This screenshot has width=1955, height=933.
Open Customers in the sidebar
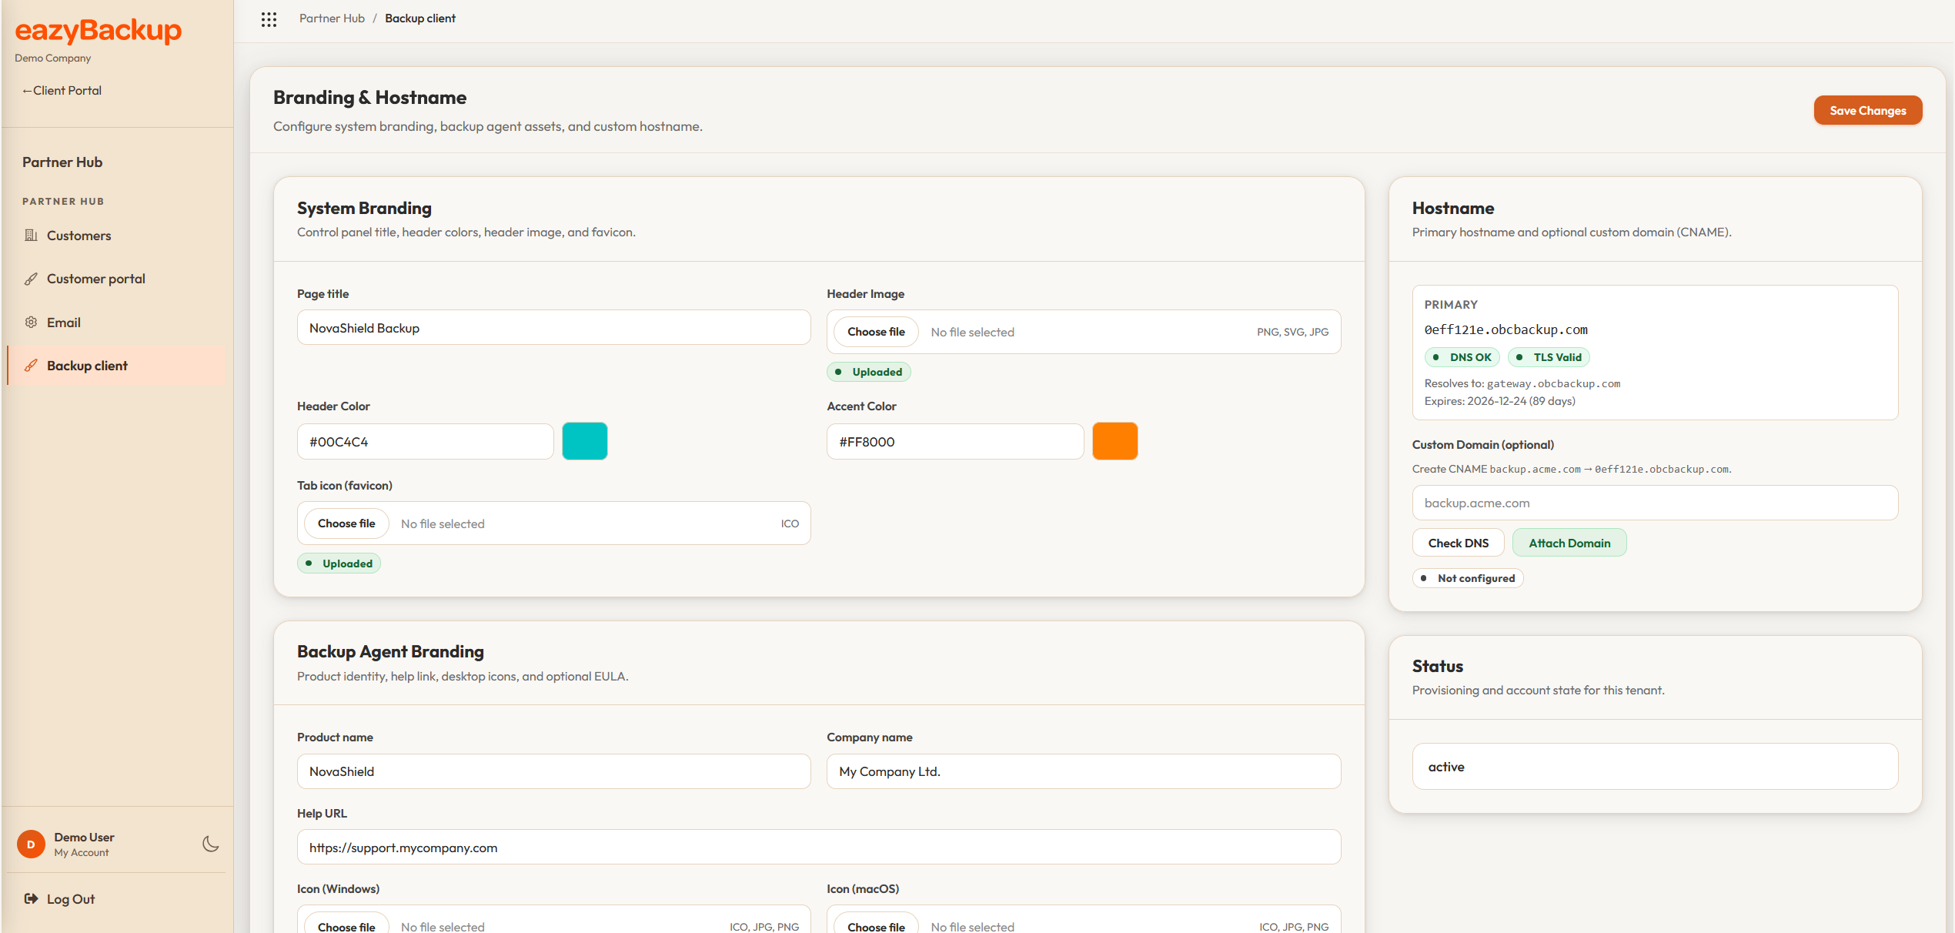pos(117,236)
